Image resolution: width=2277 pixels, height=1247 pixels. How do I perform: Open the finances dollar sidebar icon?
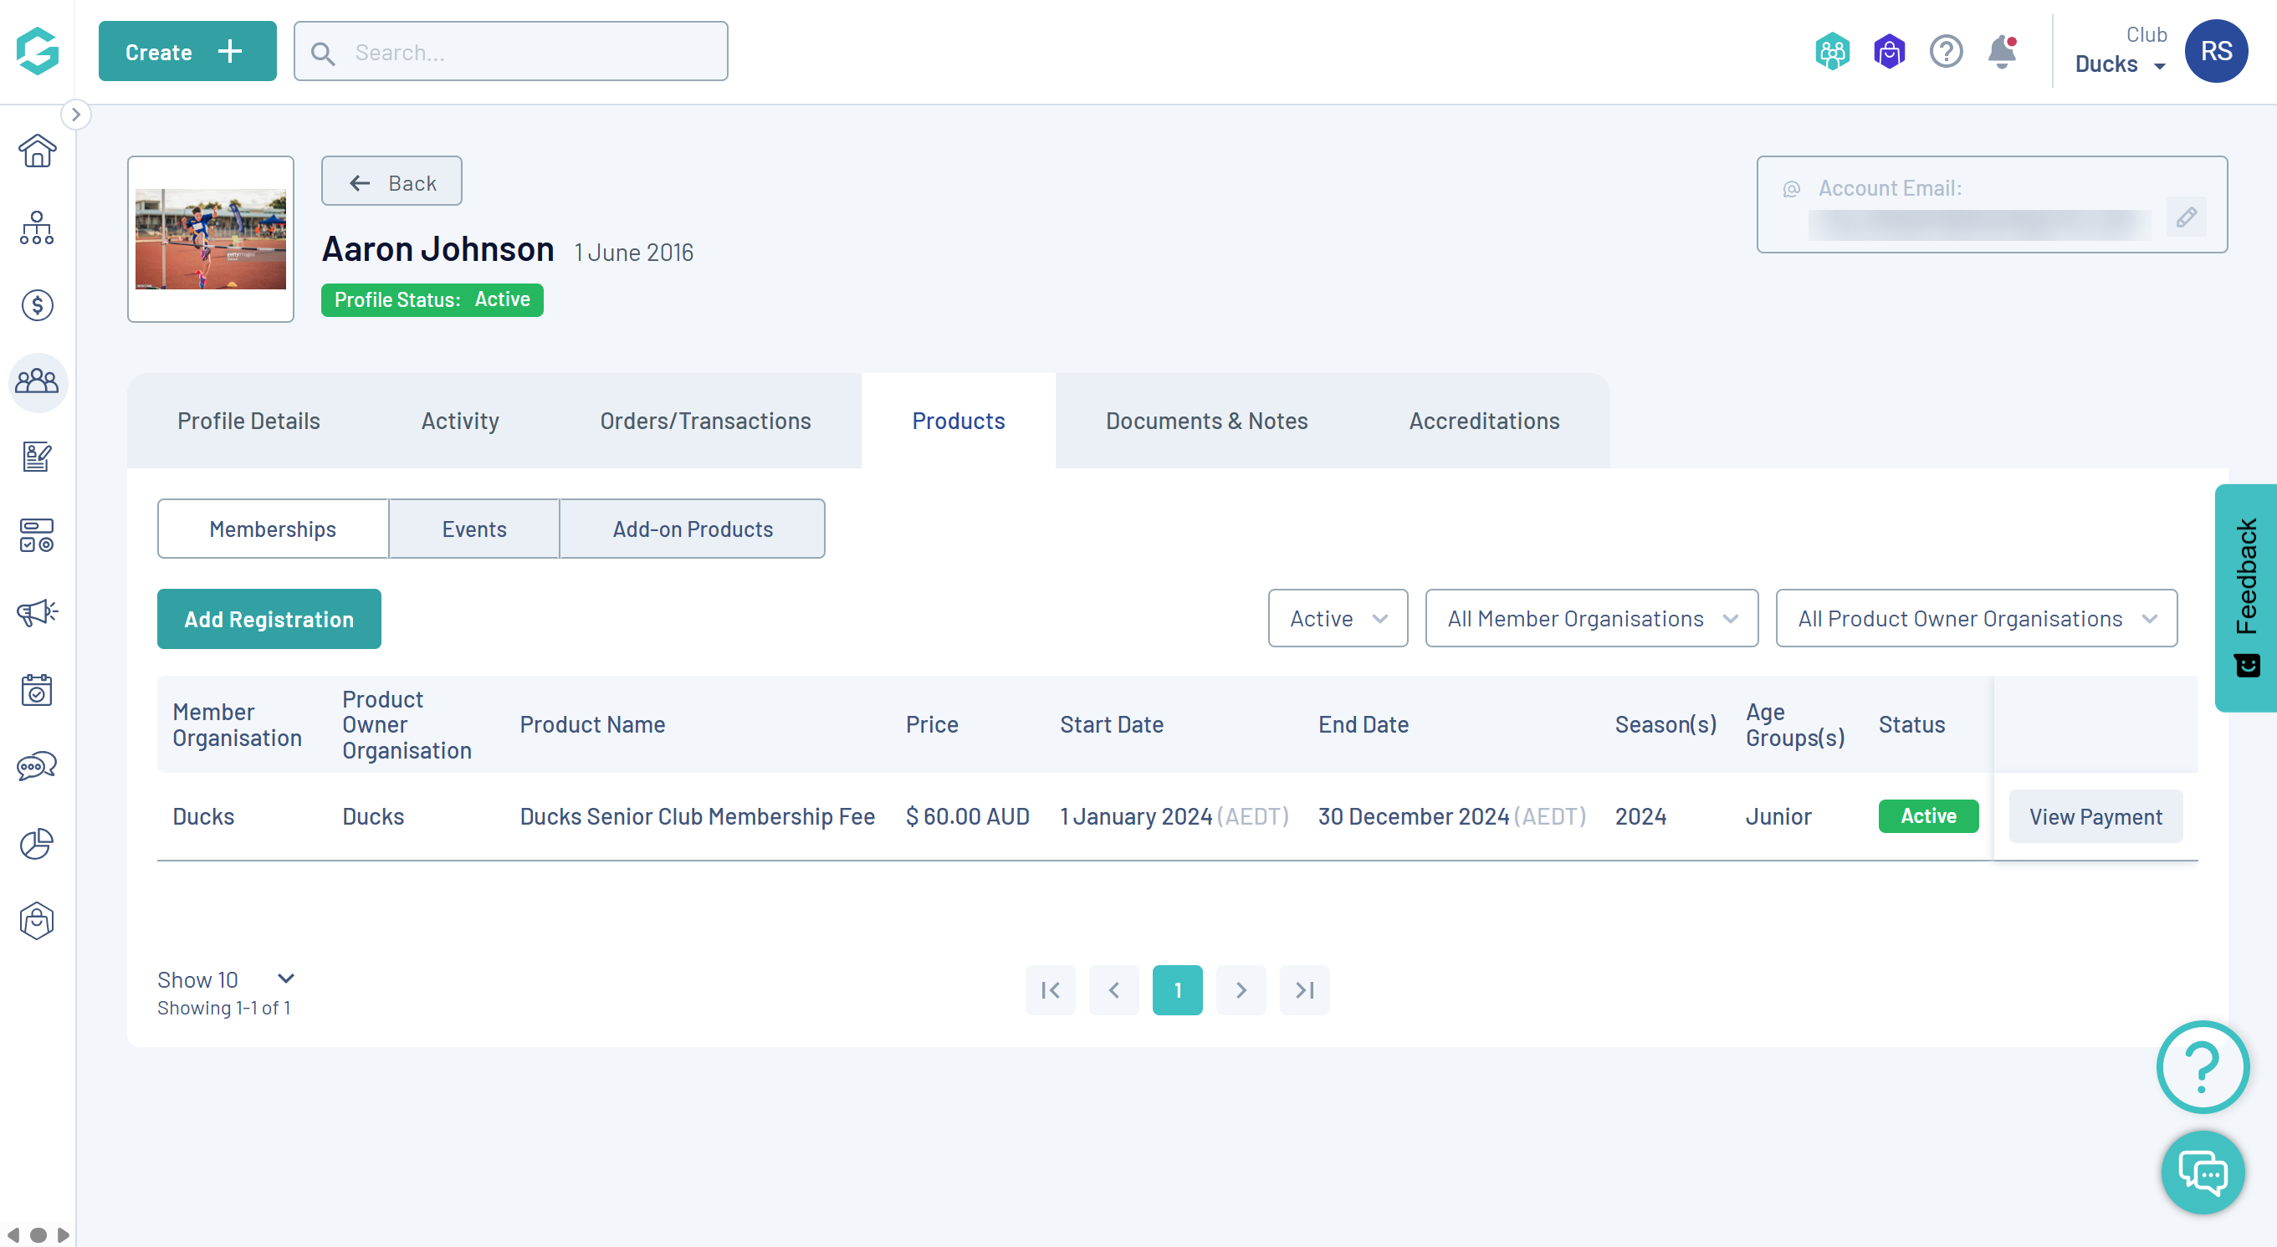[x=37, y=305]
